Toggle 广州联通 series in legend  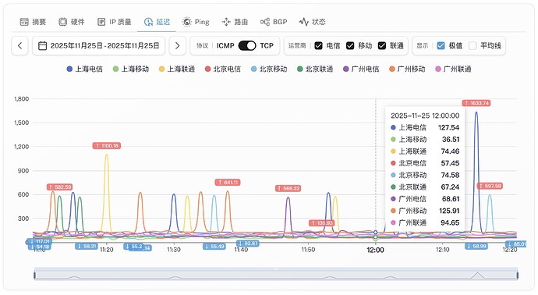tap(453, 69)
